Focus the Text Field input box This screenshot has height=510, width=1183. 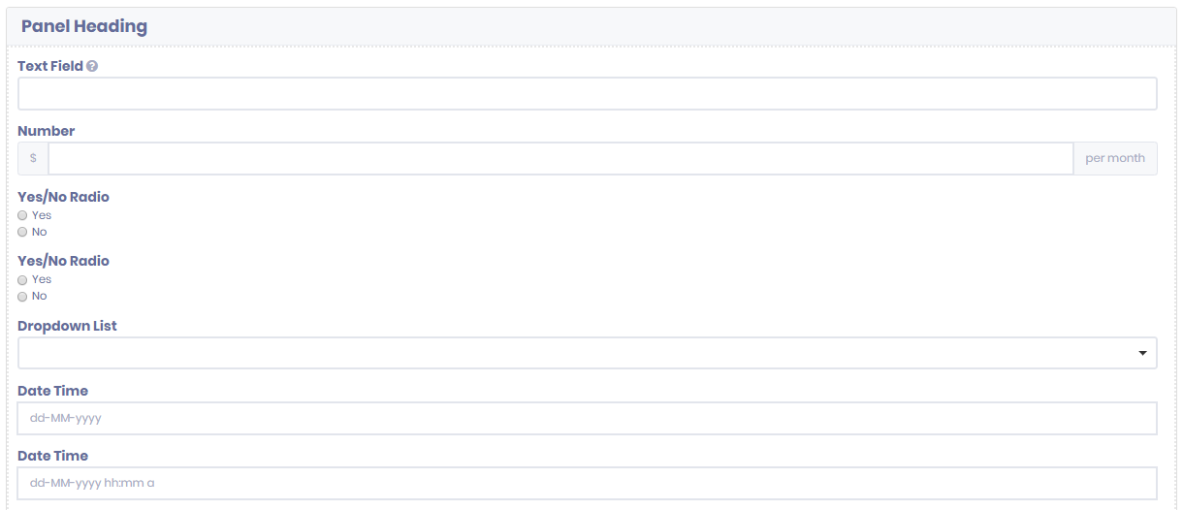[x=587, y=94]
